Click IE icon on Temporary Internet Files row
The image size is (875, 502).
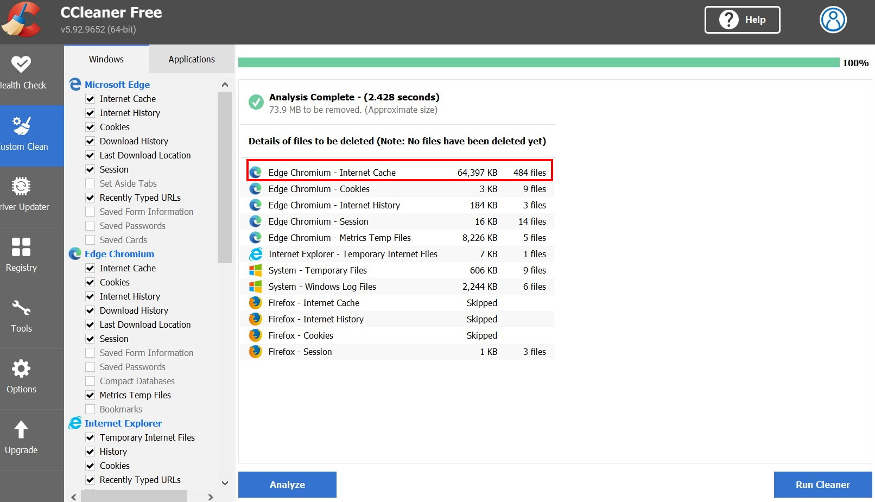[255, 254]
